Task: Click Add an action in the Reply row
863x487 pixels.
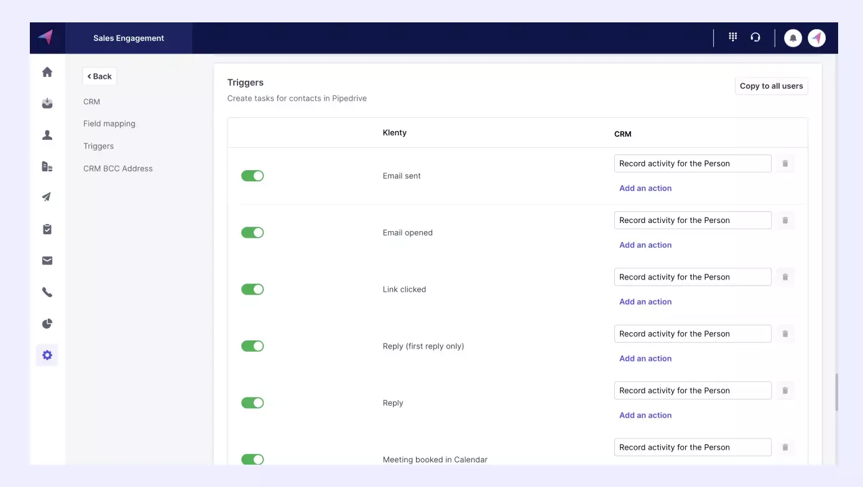Action: [x=645, y=415]
